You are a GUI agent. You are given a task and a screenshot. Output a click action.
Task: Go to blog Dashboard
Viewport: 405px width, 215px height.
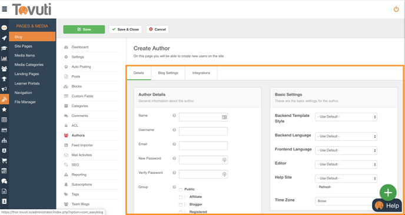(80, 47)
